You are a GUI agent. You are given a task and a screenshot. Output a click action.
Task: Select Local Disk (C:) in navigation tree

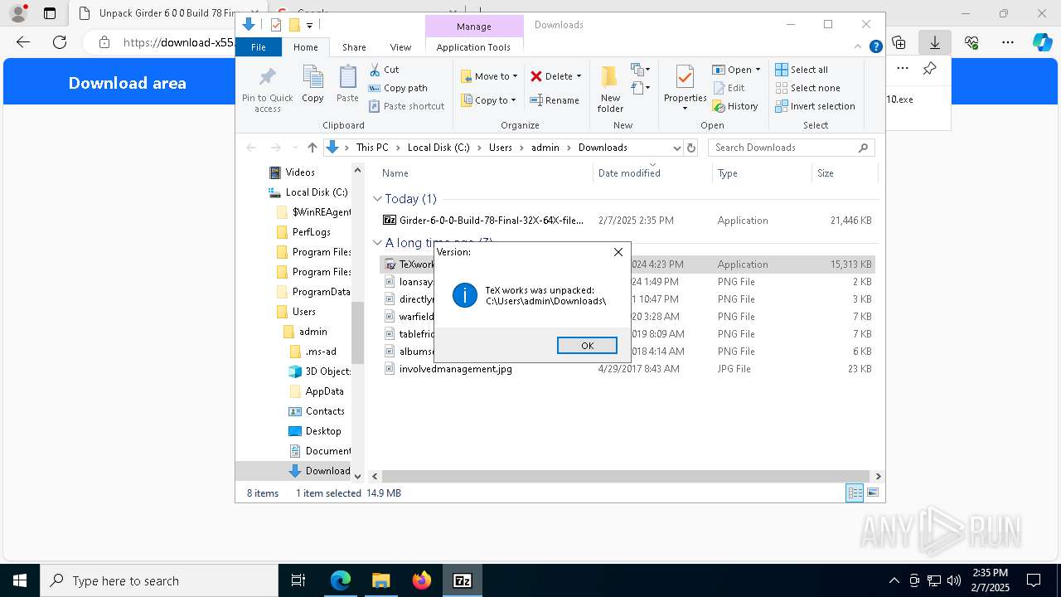[x=317, y=192]
